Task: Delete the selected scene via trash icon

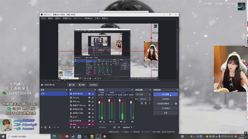Action: 45,127
